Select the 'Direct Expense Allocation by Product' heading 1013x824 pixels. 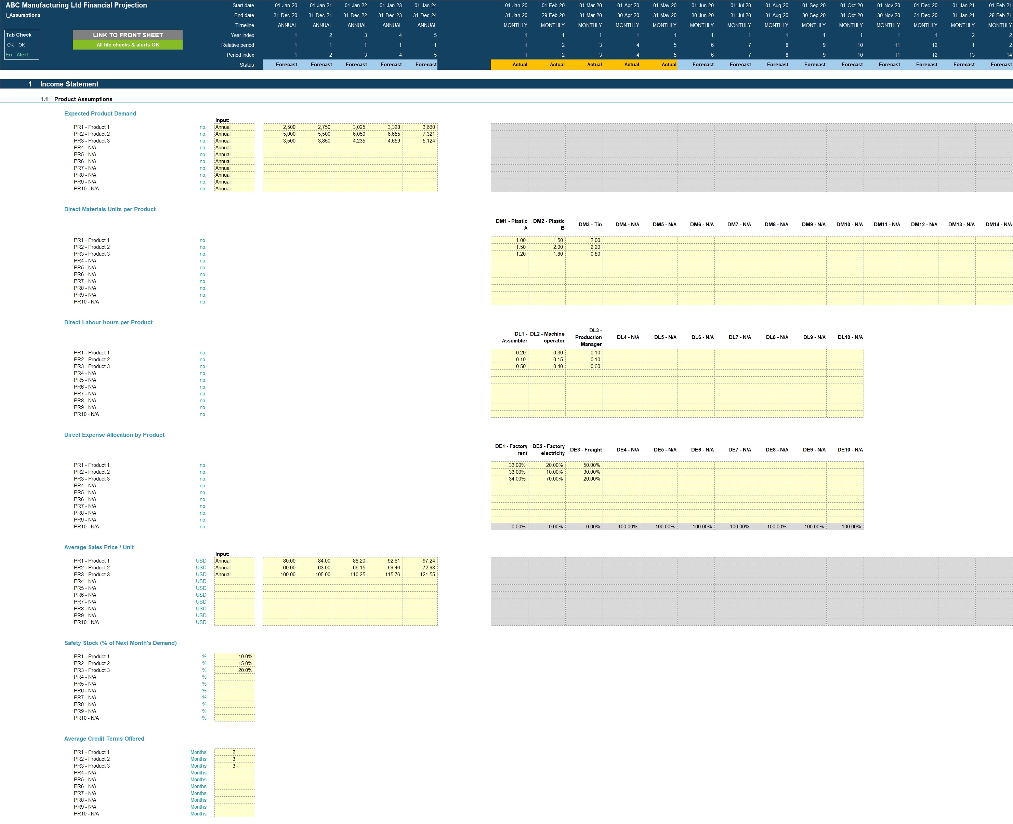114,434
